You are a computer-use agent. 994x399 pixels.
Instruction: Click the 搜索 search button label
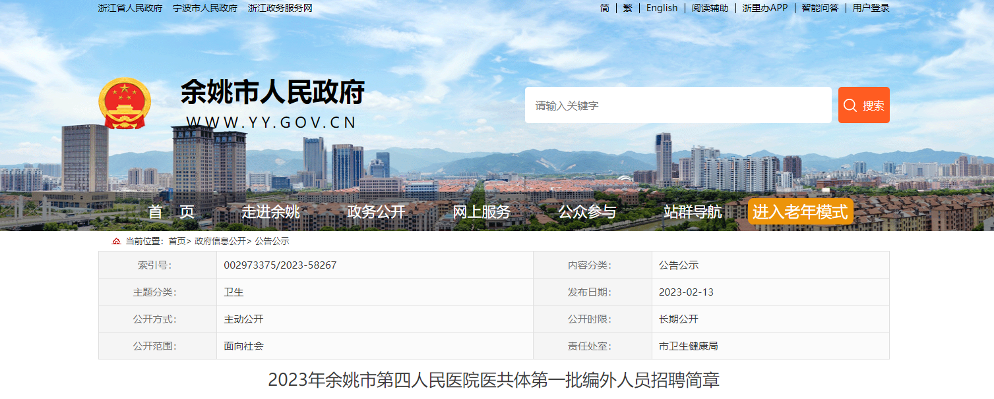click(873, 105)
